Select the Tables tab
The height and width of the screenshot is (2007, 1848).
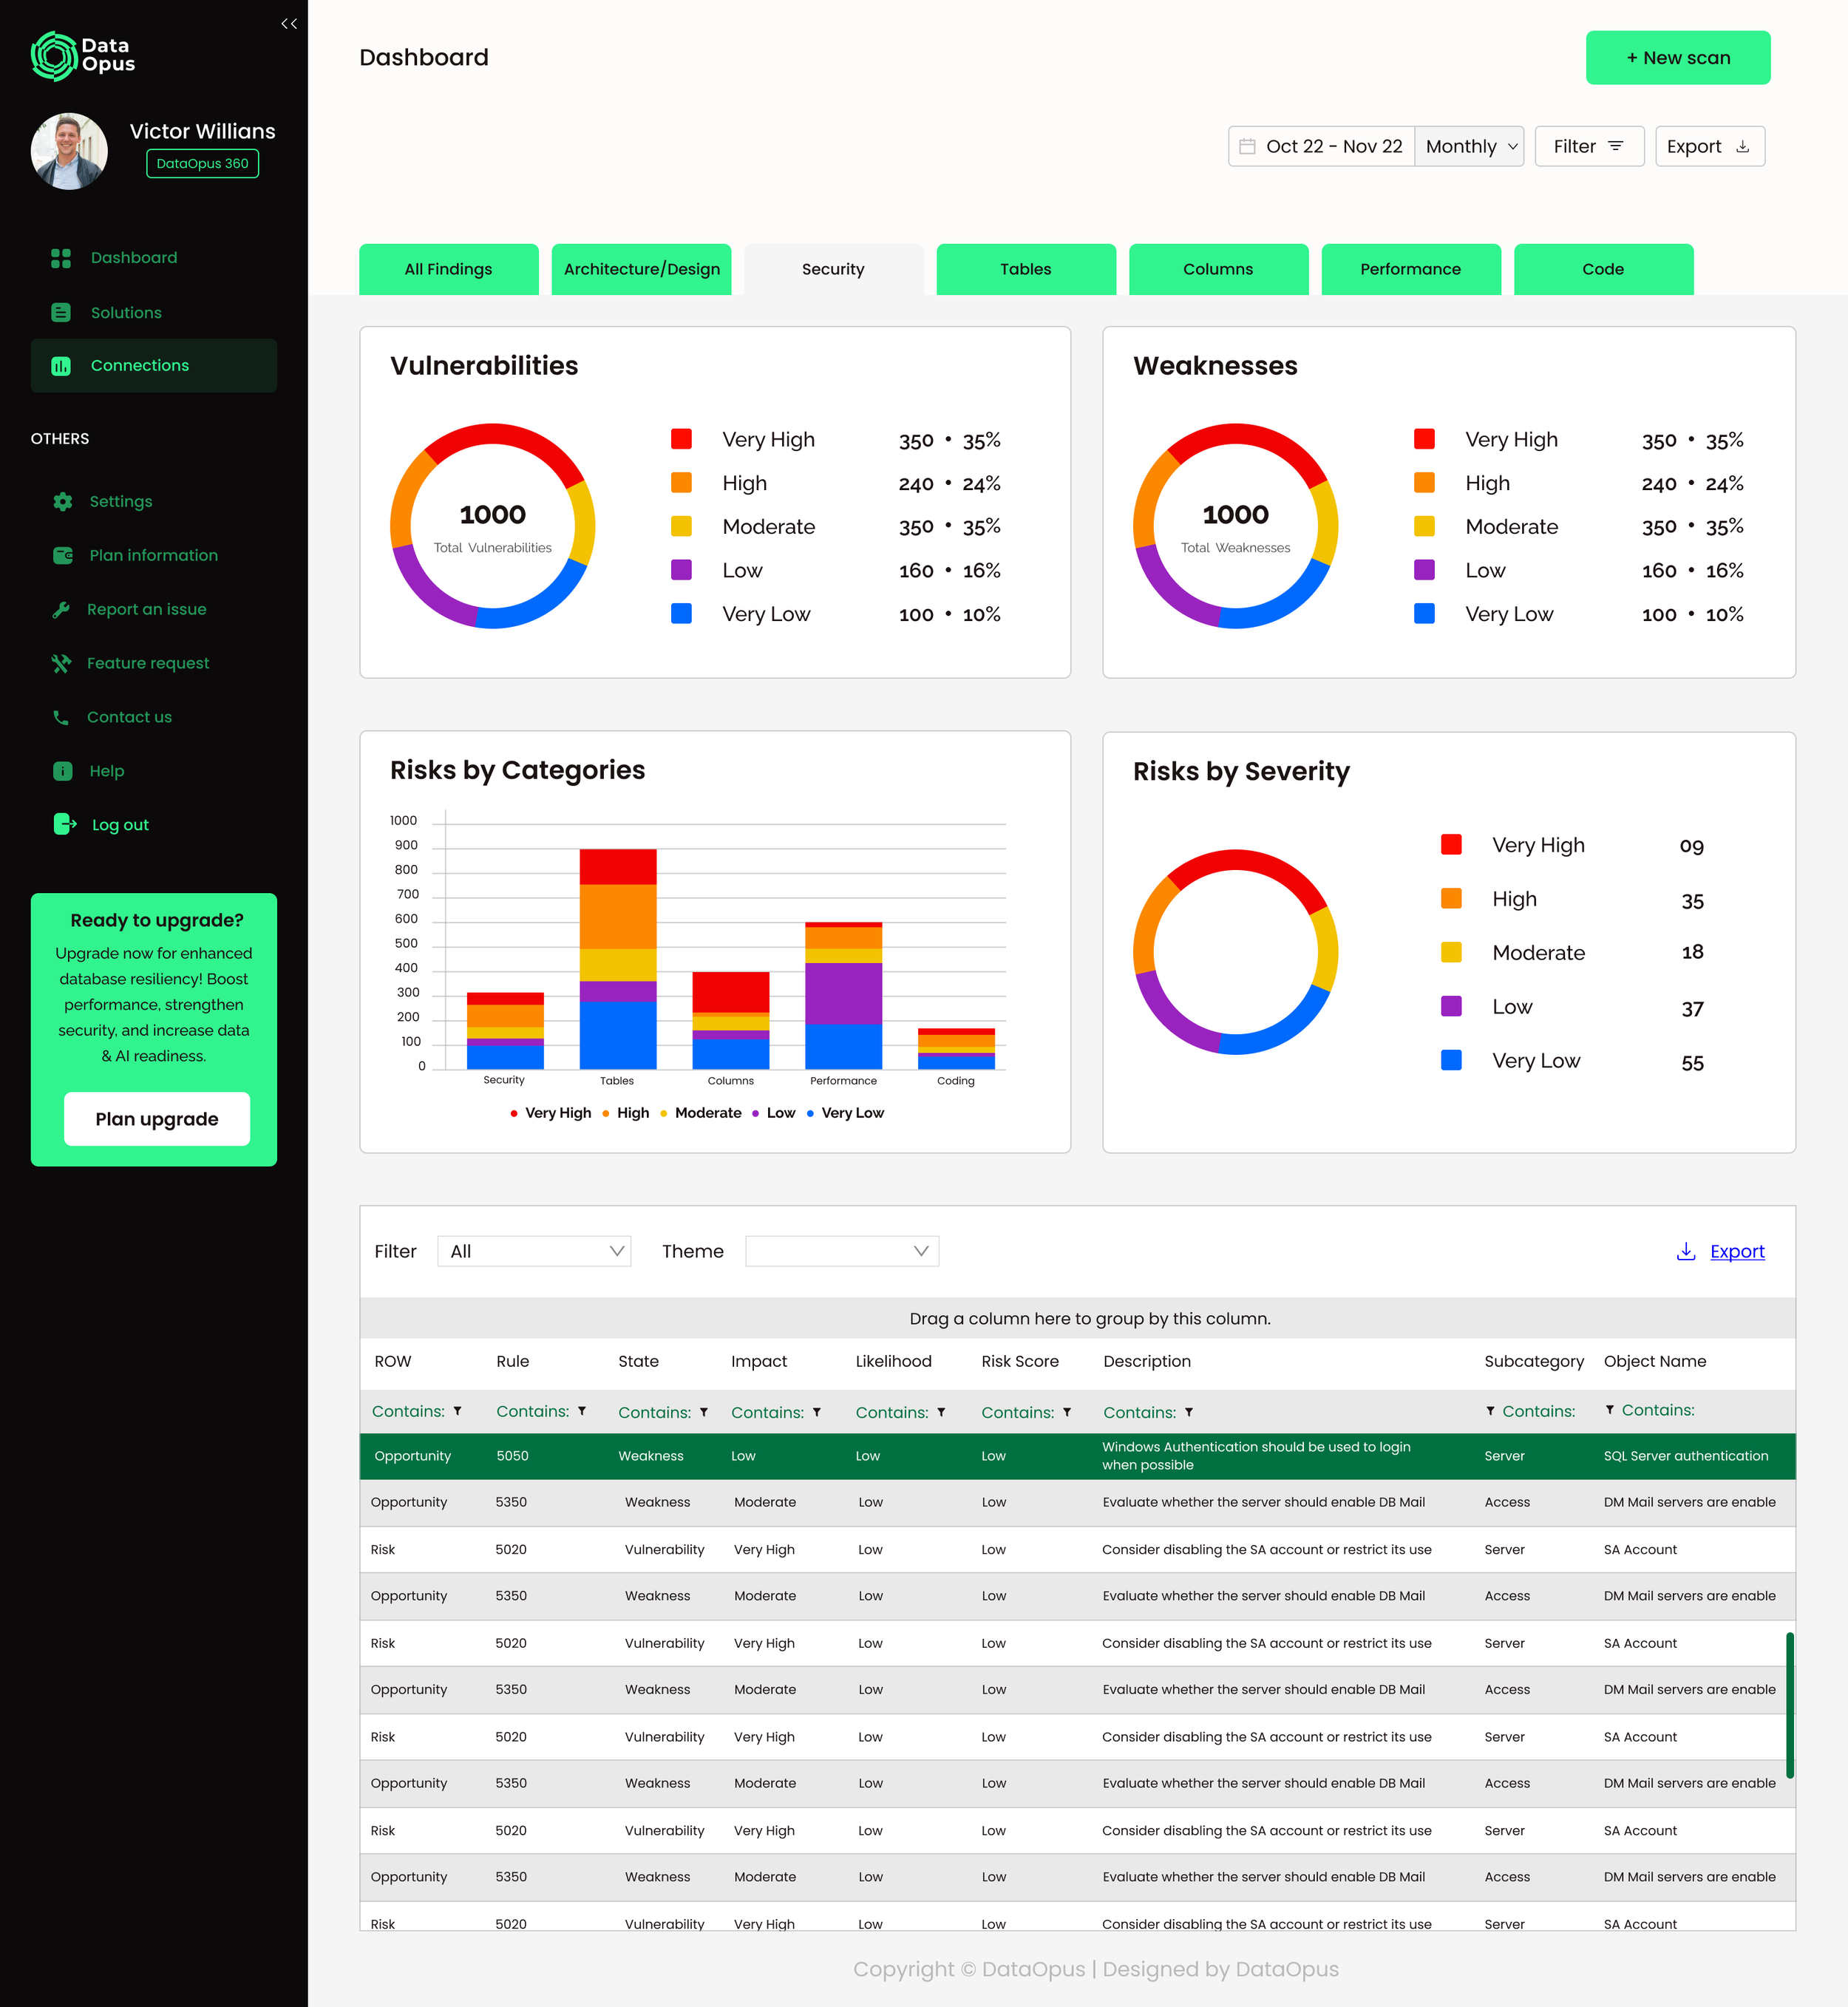(x=1026, y=270)
